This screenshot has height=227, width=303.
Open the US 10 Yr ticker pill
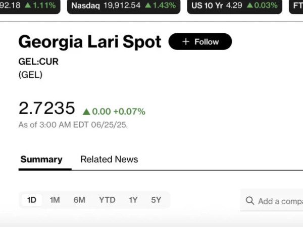[x=235, y=6]
